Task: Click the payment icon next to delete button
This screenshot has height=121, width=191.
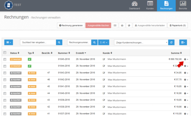Action: point(115,25)
